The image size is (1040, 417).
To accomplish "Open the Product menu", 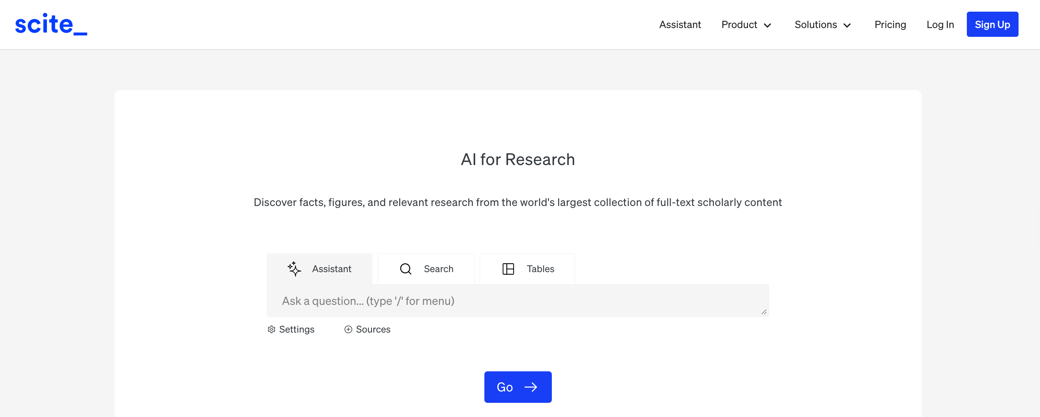I will 739,25.
